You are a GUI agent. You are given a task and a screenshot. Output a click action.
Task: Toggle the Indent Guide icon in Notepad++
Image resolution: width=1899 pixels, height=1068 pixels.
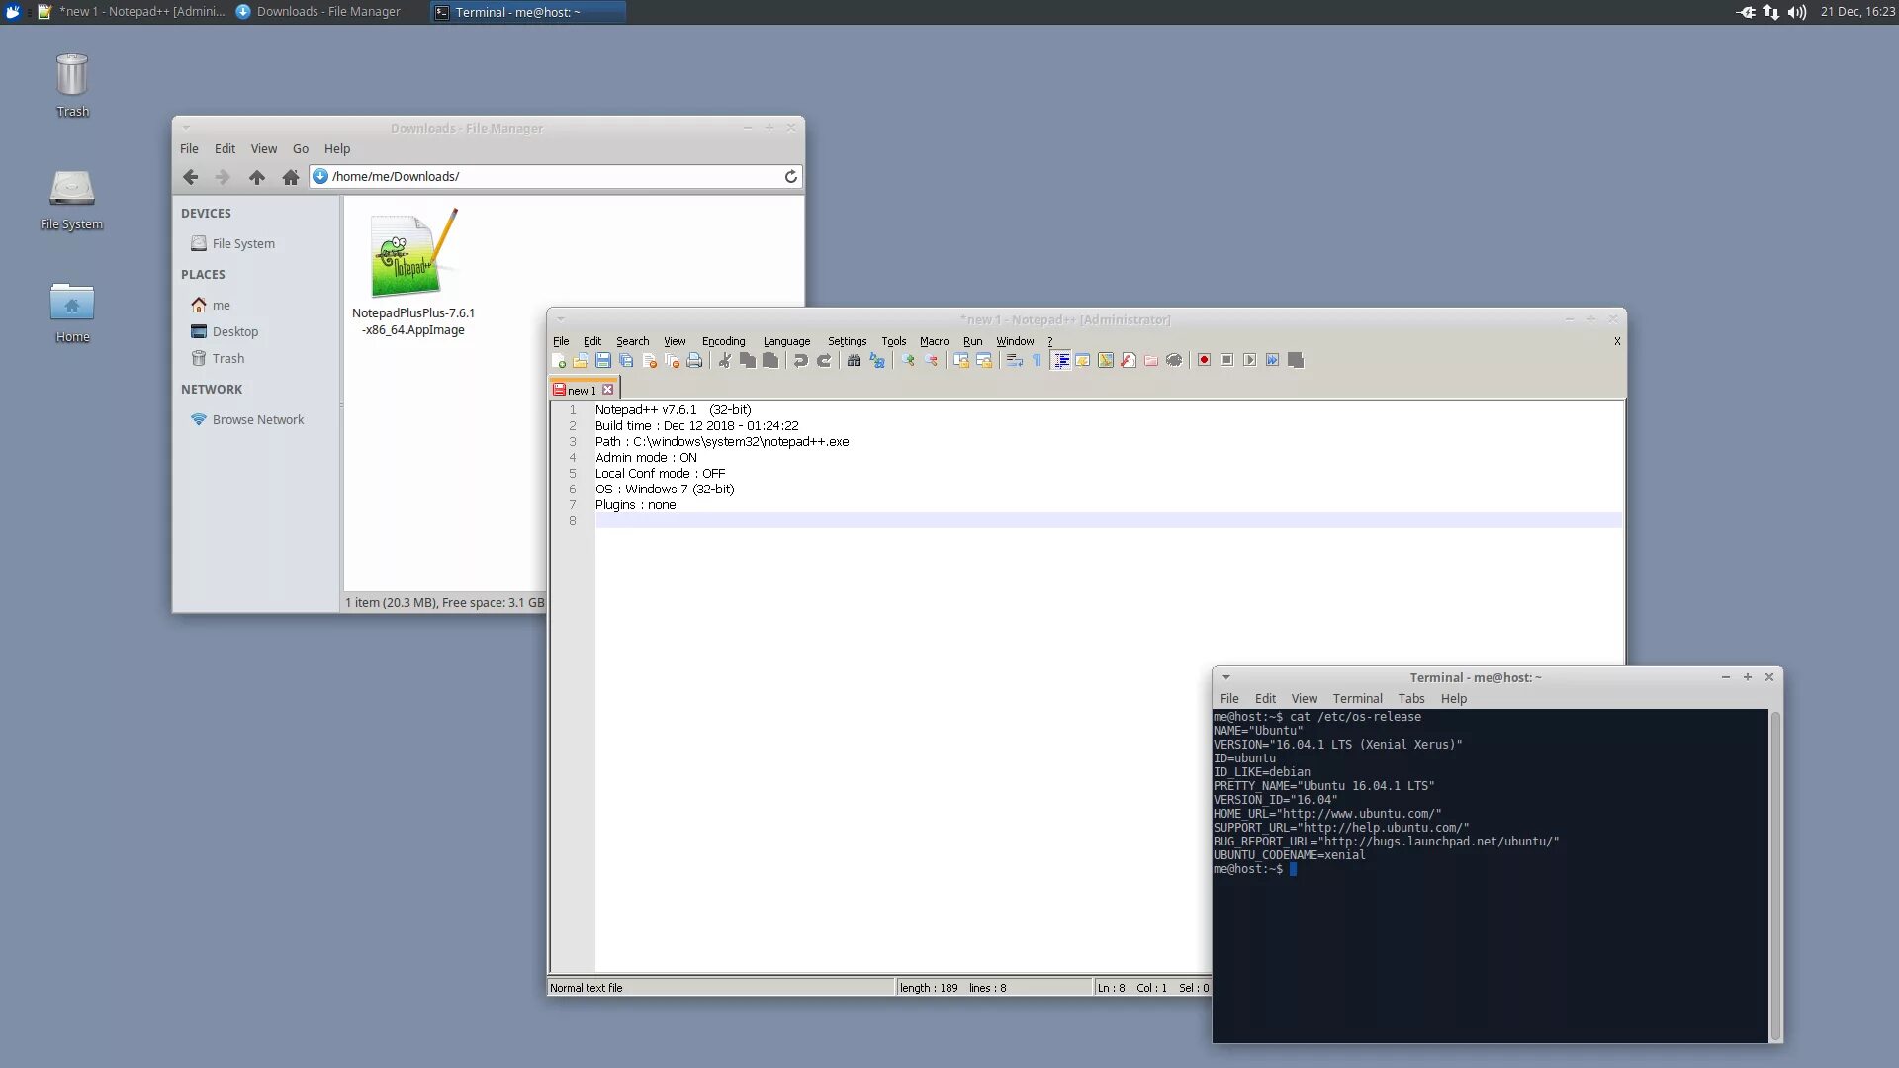pos(1060,361)
